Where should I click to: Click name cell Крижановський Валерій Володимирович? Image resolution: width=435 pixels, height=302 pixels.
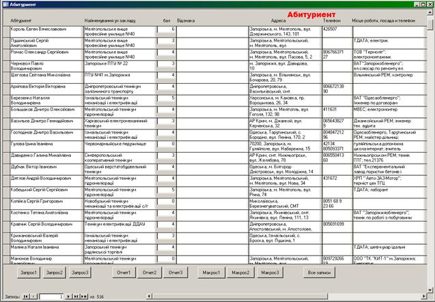[x=46, y=239]
